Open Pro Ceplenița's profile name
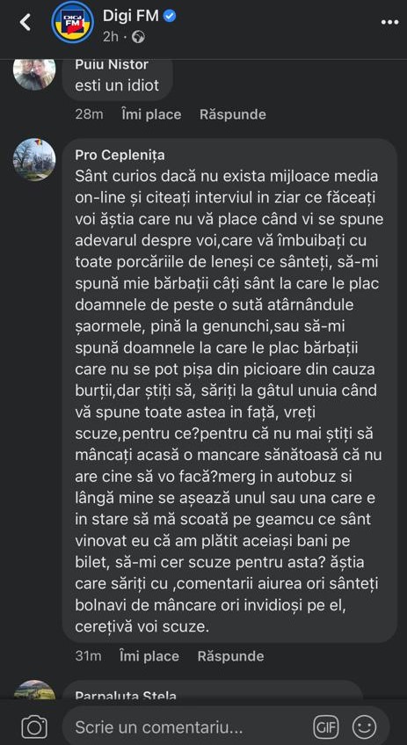Image resolution: width=407 pixels, height=745 pixels. click(120, 155)
